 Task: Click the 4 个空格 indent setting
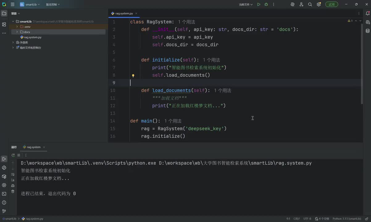click(322, 219)
